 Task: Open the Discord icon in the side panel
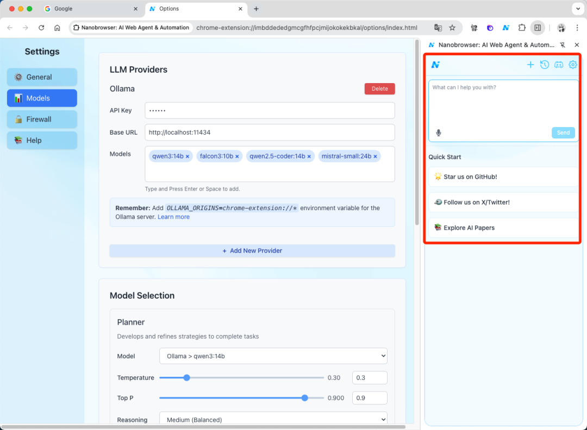click(559, 65)
